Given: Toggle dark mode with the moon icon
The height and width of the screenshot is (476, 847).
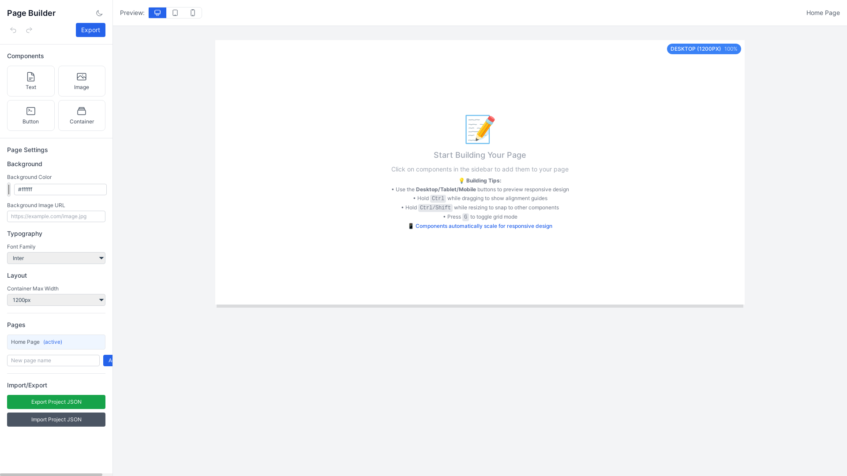Looking at the screenshot, I should click(99, 13).
